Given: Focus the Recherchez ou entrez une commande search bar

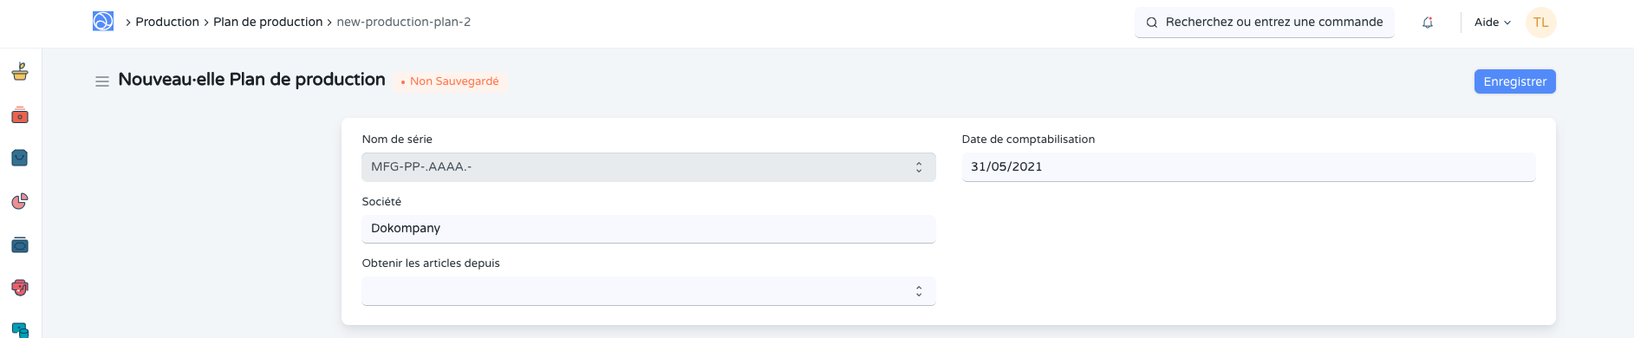Looking at the screenshot, I should (1265, 23).
